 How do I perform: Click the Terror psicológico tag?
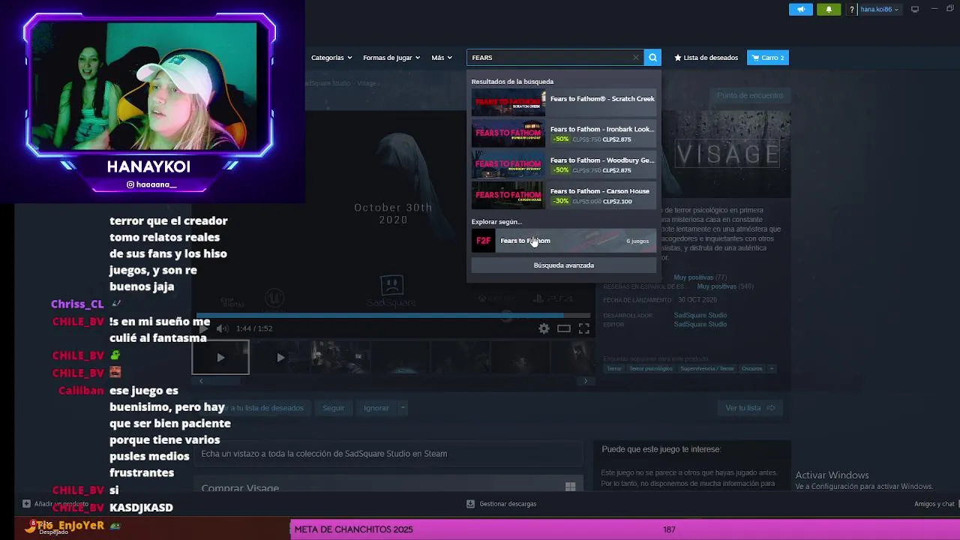650,369
